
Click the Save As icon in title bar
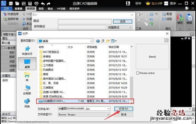point(30,3)
